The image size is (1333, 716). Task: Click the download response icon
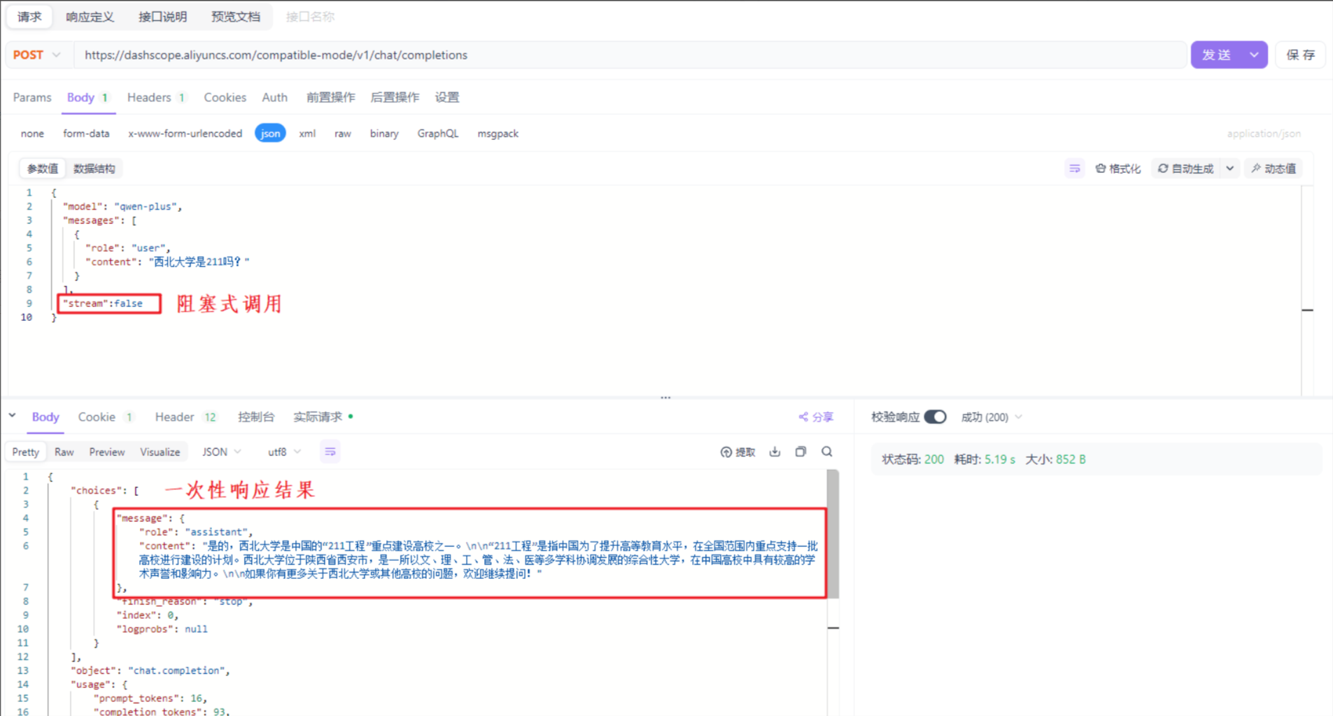pos(775,452)
